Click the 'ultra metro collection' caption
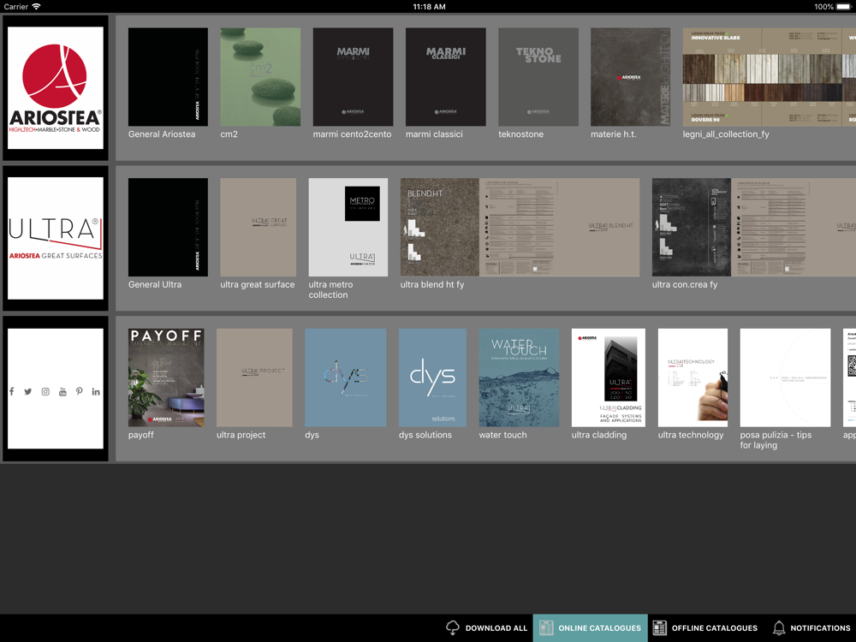This screenshot has height=642, width=856. coord(330,289)
